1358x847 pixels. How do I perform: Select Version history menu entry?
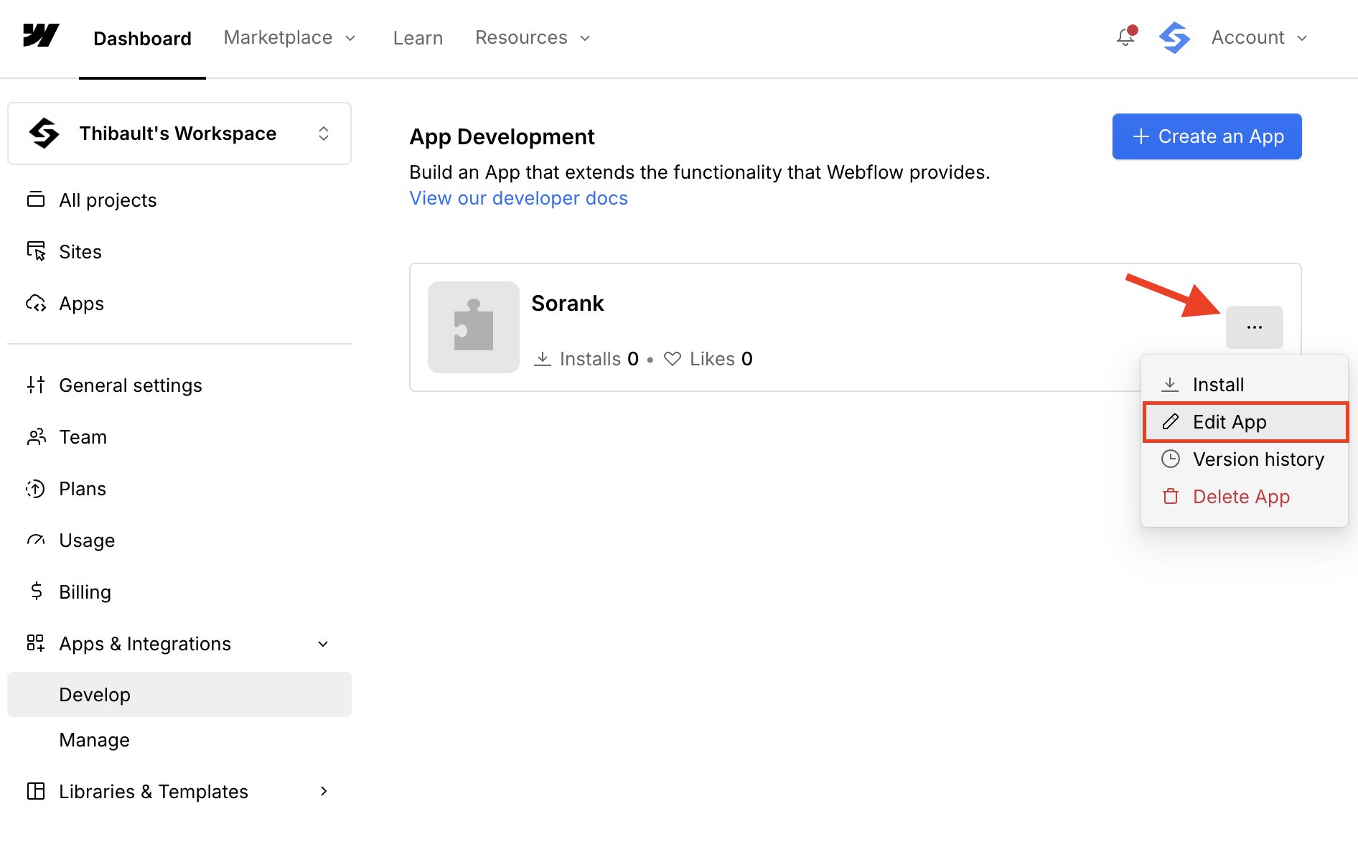click(1245, 459)
